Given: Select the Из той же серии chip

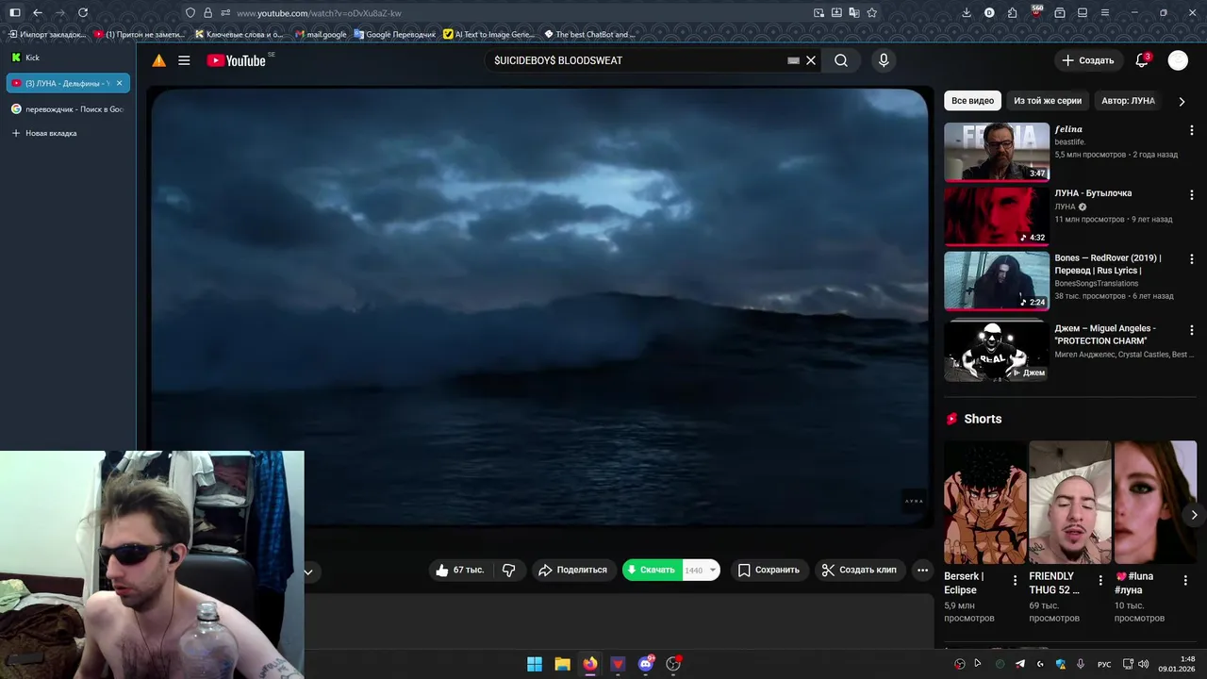Looking at the screenshot, I should pyautogui.click(x=1048, y=101).
